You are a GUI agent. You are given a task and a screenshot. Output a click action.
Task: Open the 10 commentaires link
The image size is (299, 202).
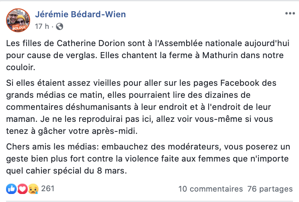click(x=211, y=189)
